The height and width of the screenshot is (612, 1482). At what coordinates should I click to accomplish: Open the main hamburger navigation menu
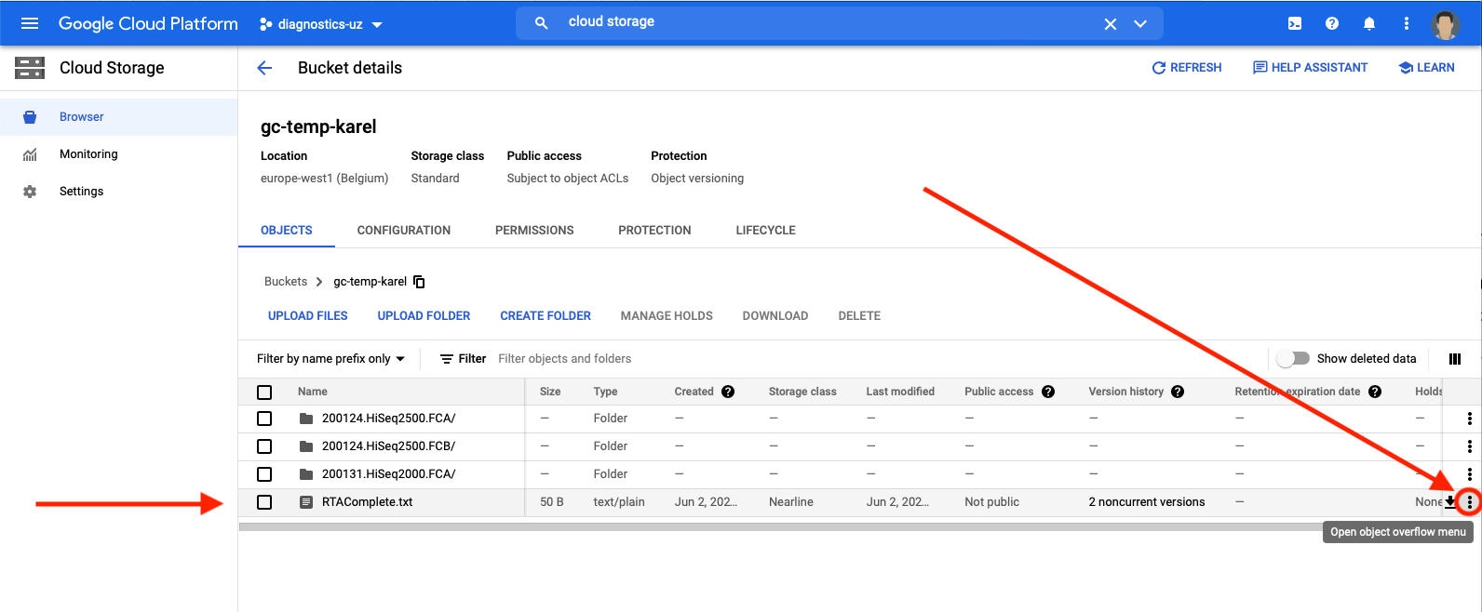[30, 23]
